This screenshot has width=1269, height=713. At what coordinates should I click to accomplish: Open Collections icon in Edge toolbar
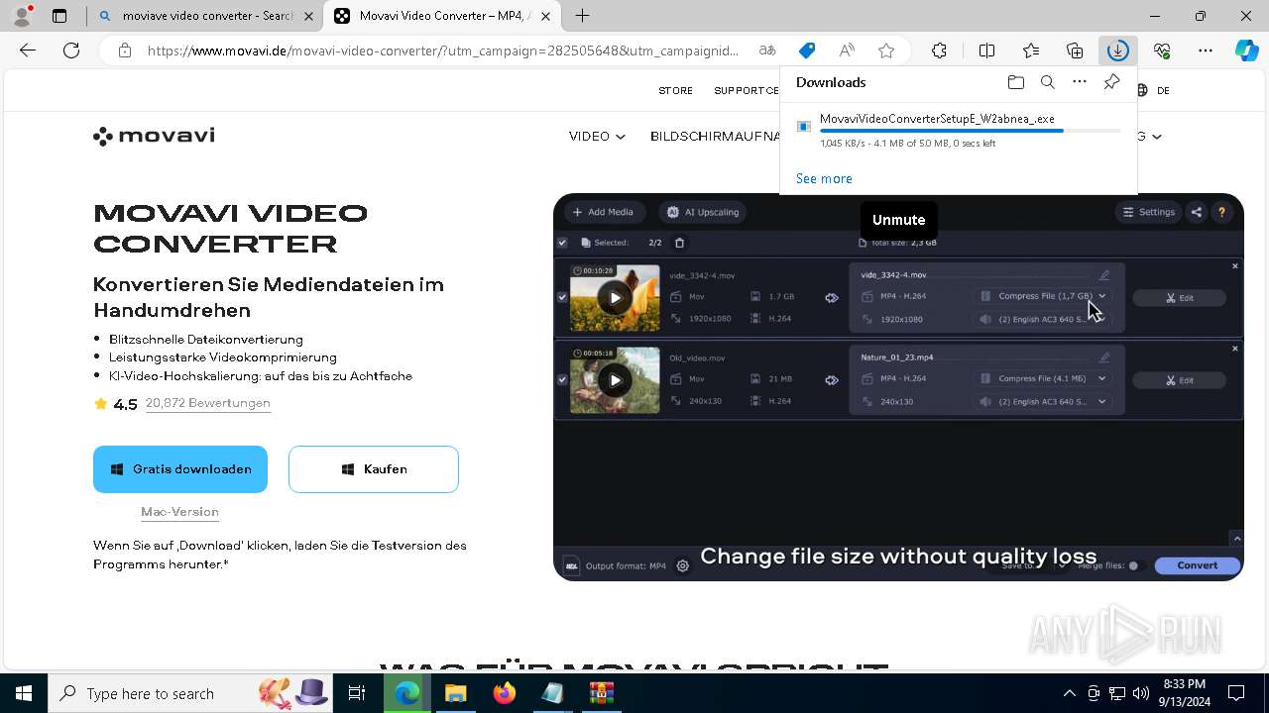point(1075,51)
